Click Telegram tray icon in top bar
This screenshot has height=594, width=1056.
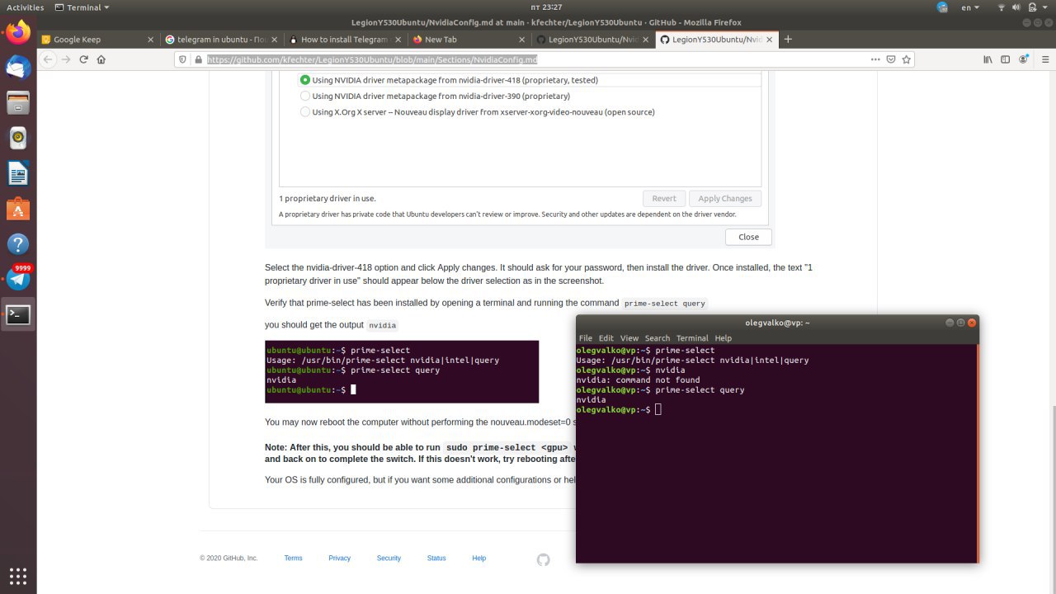(x=943, y=7)
